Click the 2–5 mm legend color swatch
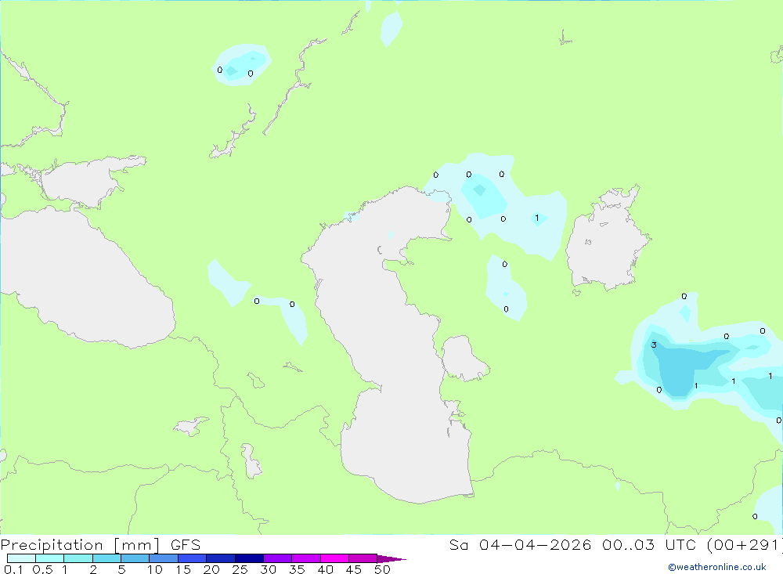Screen dimensions: 783x574 pyautogui.click(x=106, y=558)
